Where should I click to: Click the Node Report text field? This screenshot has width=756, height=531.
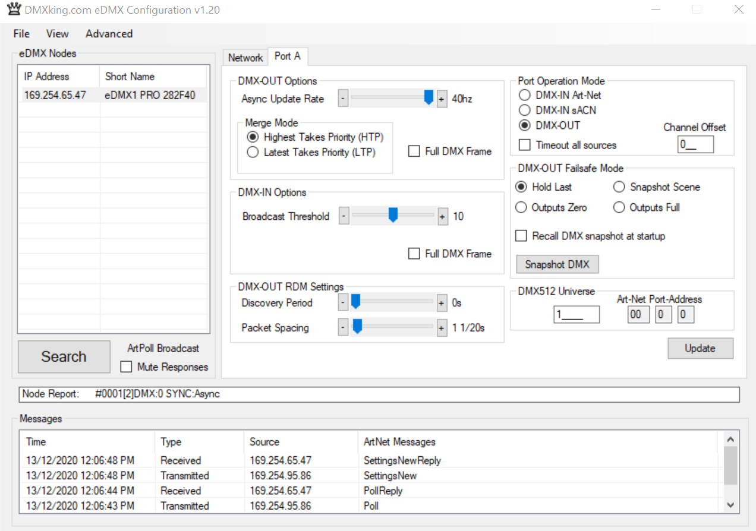379,394
